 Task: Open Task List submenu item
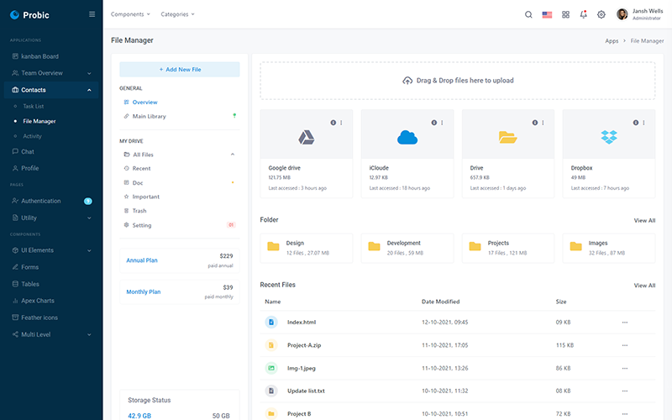pyautogui.click(x=34, y=107)
